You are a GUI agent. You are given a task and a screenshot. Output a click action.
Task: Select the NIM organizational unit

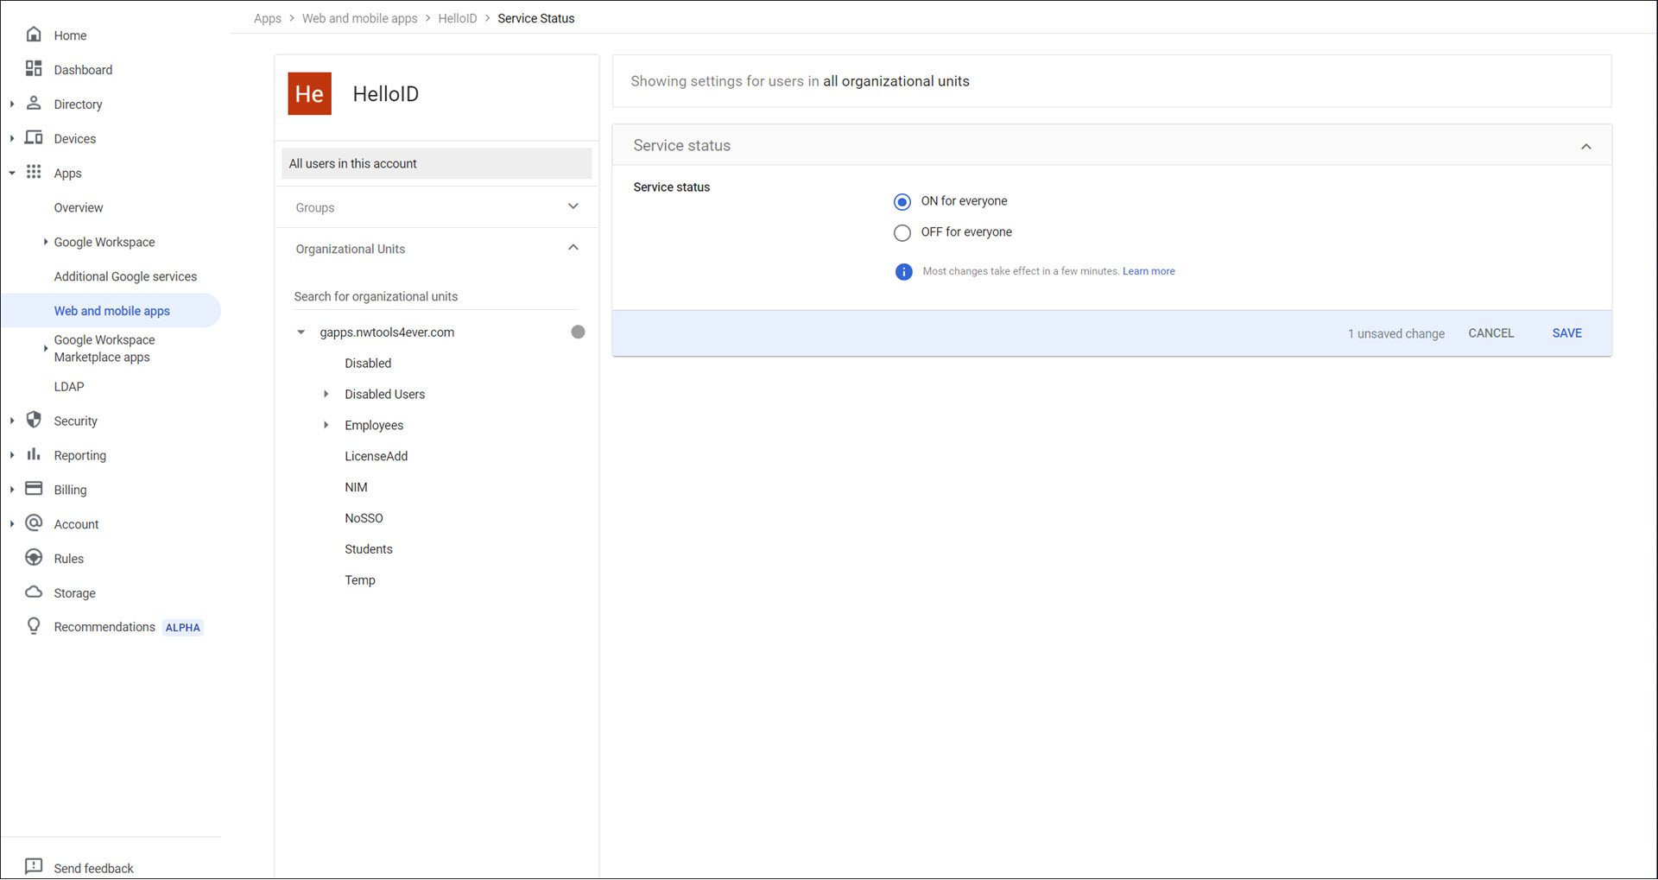tap(356, 488)
